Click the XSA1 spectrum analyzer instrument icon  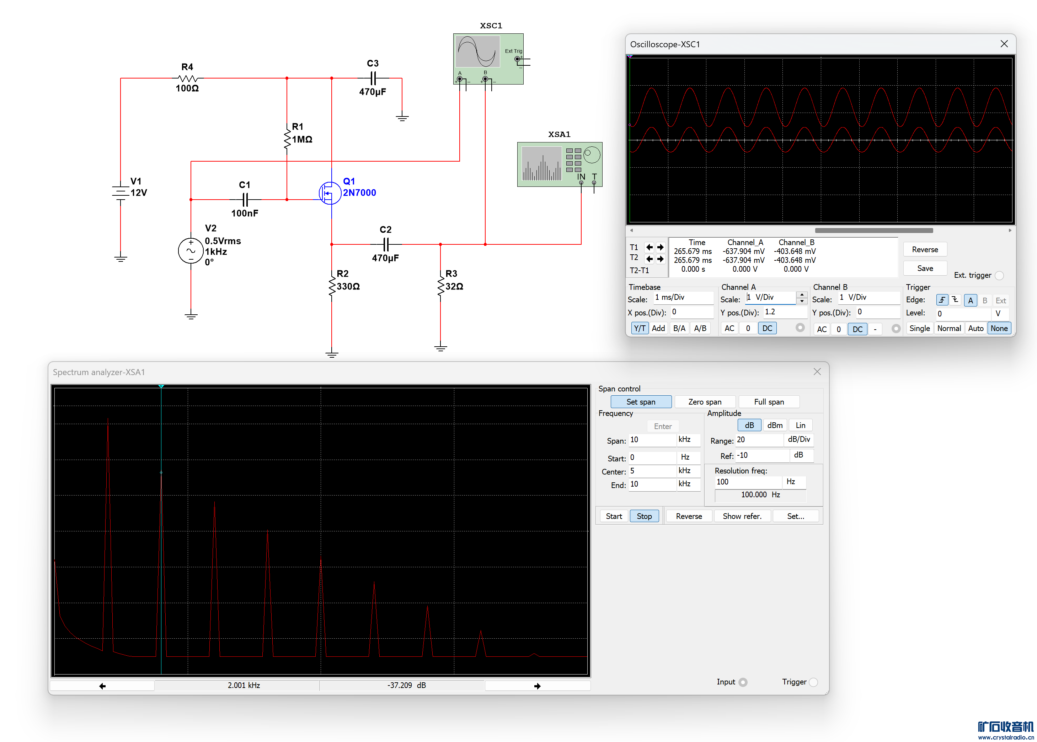[x=560, y=164]
